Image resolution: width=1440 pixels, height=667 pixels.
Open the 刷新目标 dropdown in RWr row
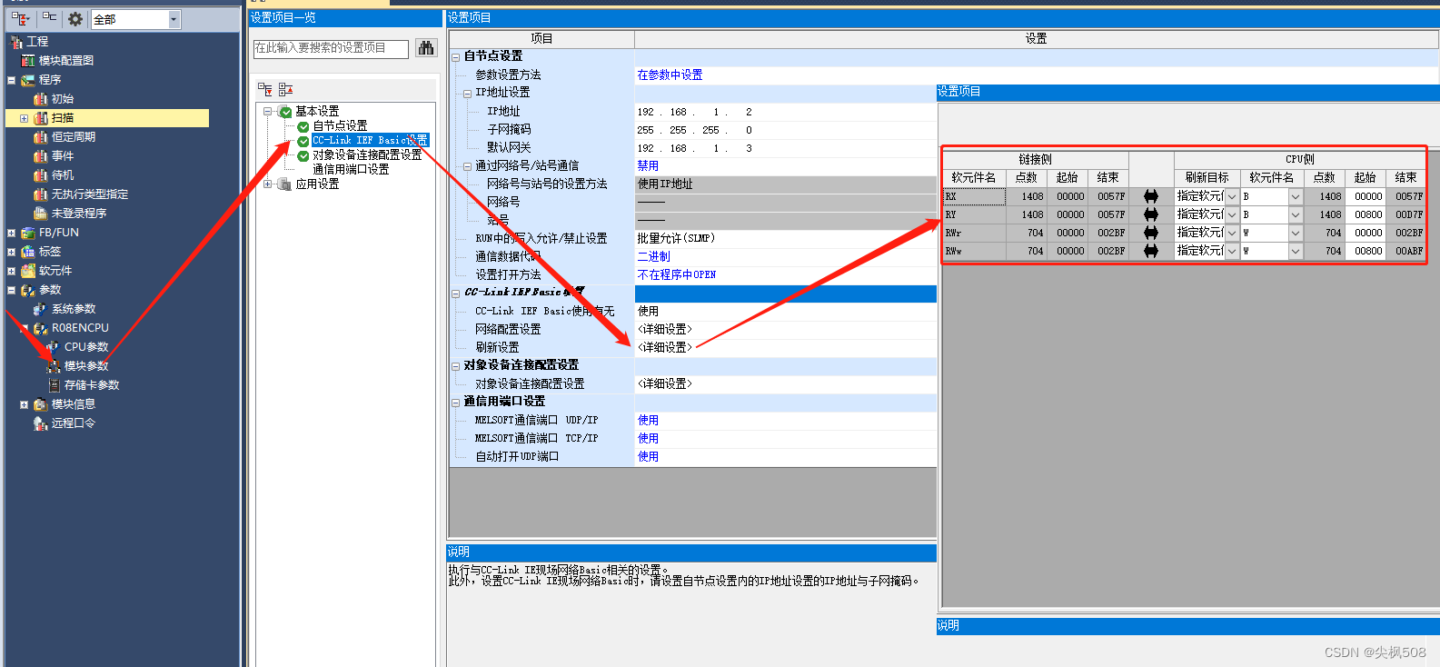1232,233
